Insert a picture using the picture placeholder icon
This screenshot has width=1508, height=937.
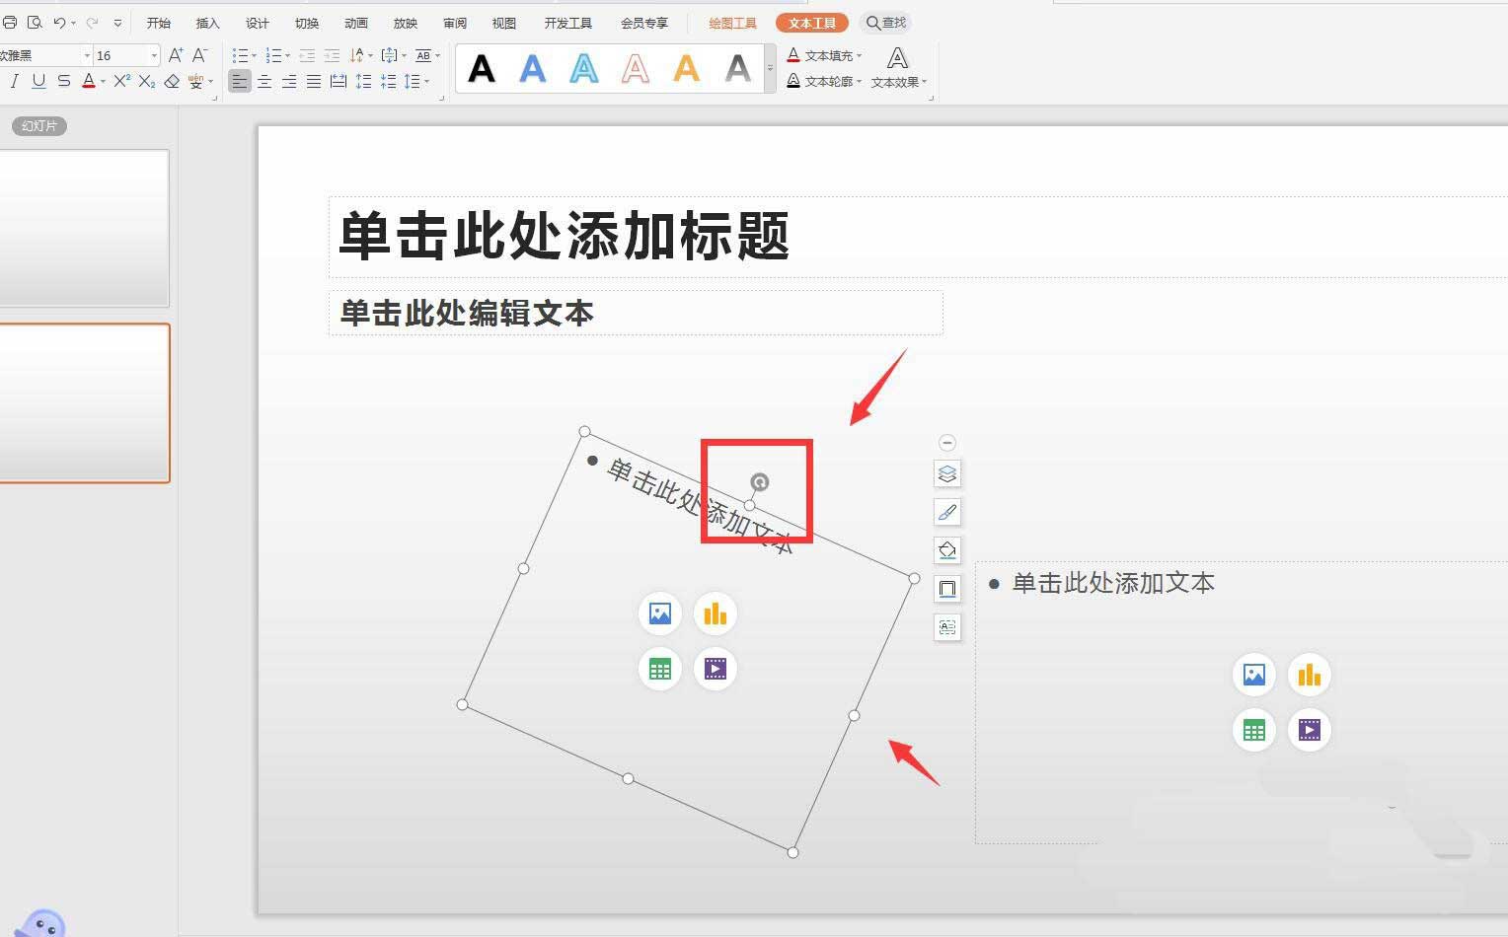click(x=659, y=613)
